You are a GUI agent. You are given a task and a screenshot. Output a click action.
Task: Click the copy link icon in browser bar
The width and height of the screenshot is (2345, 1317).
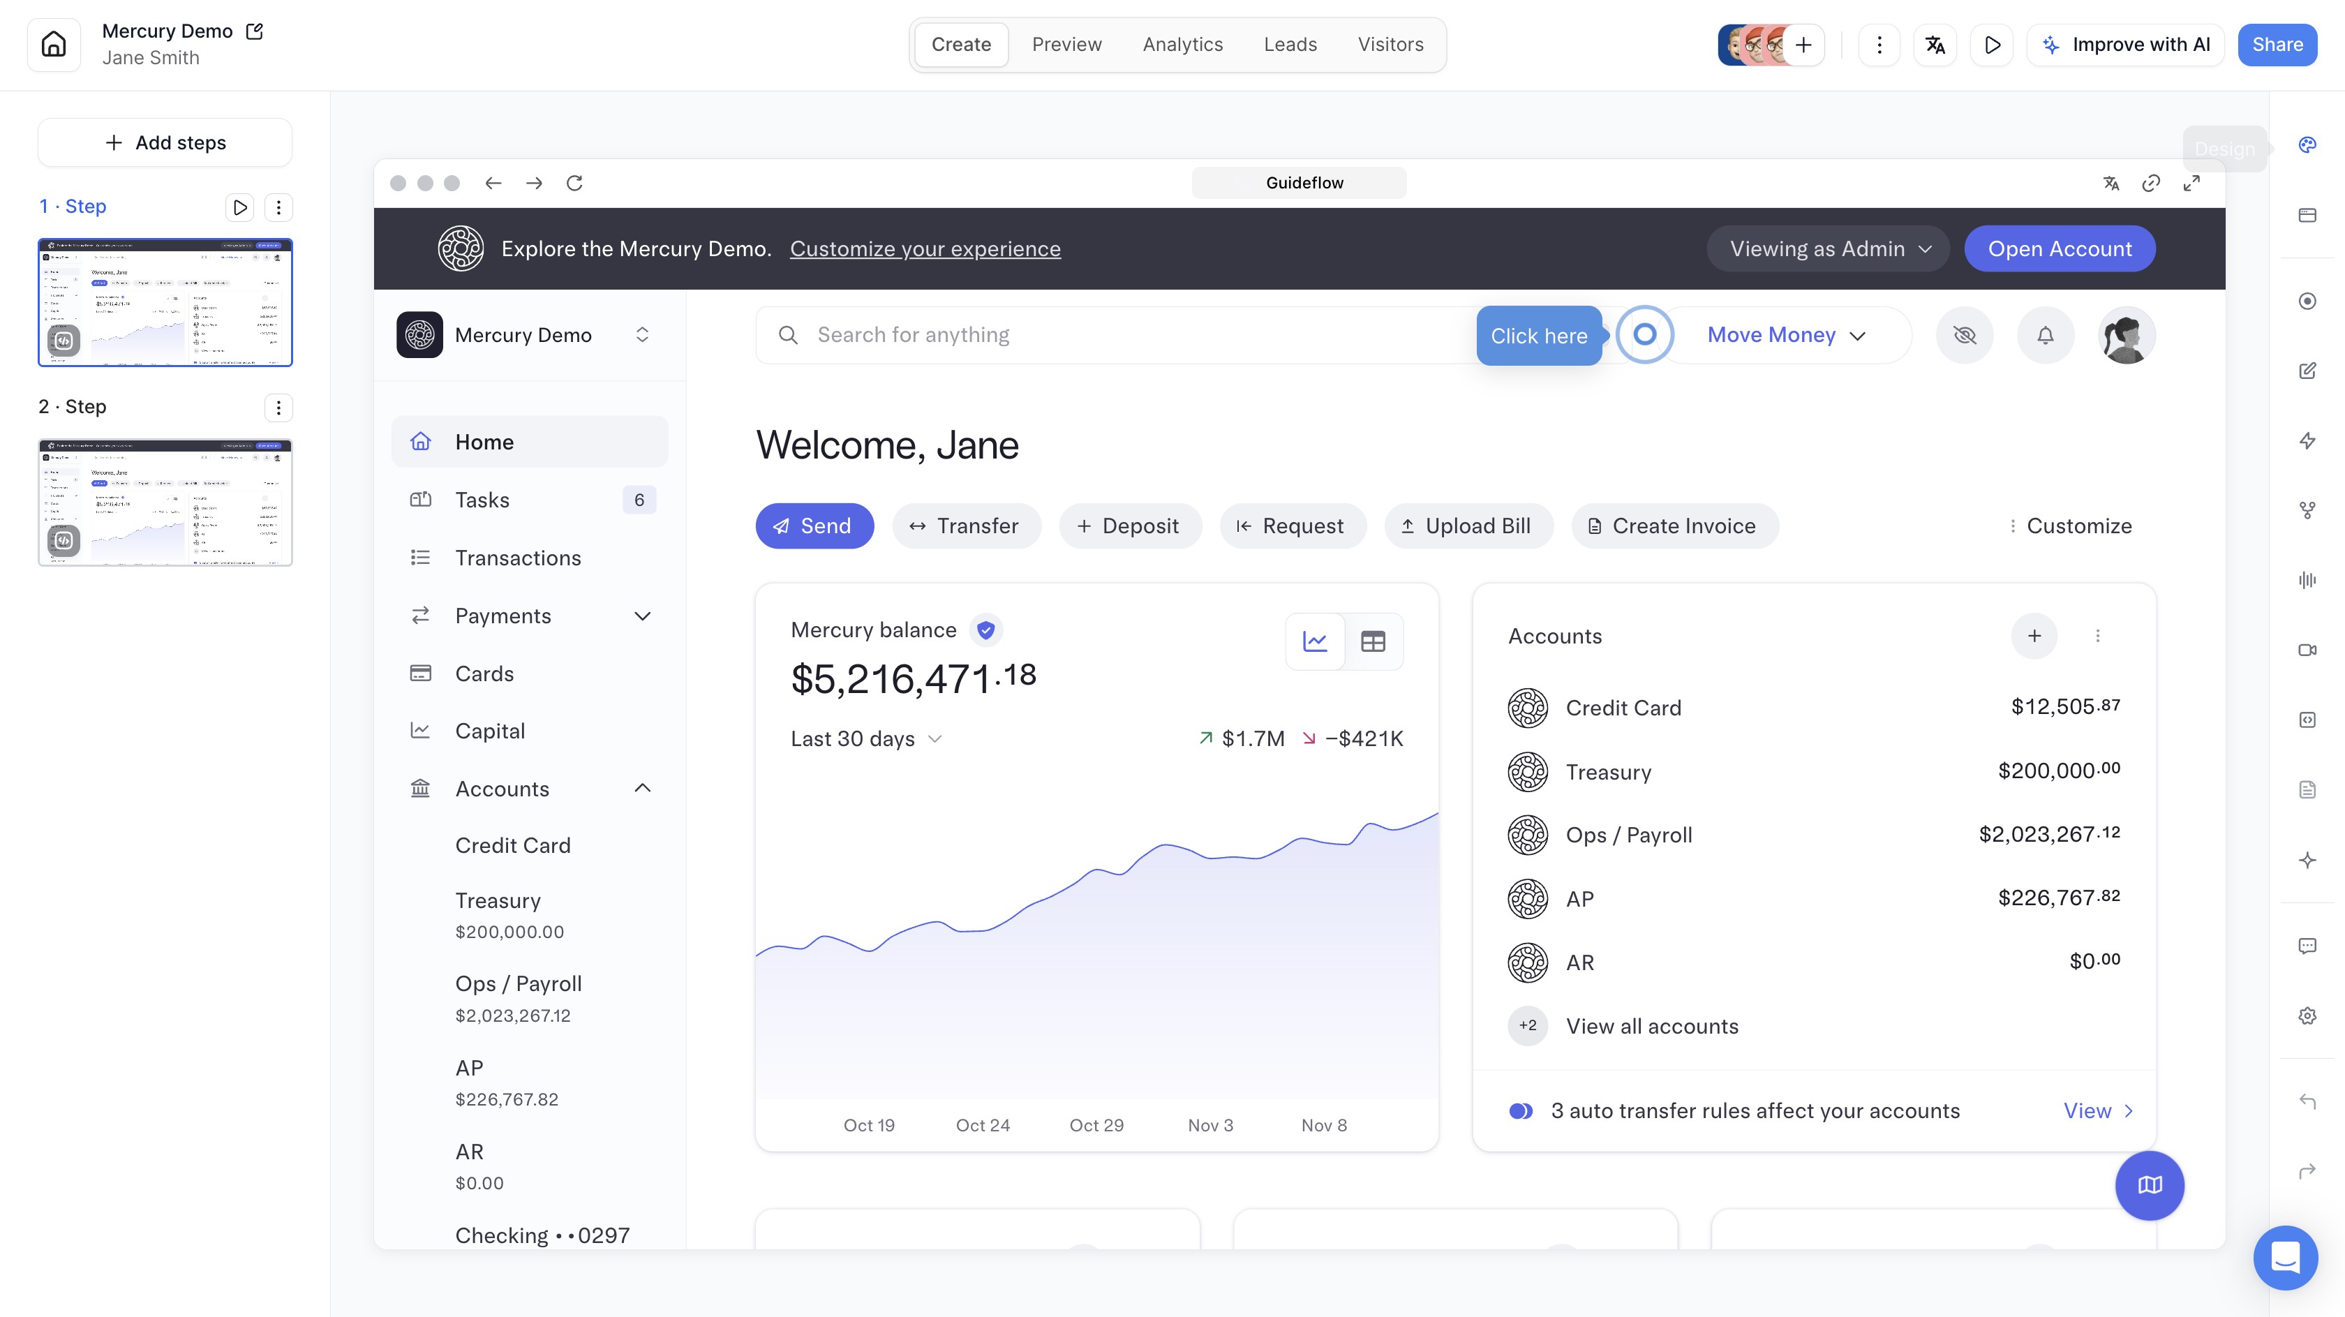pos(2150,183)
